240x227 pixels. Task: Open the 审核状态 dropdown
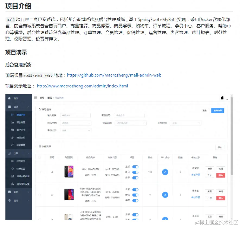coord(76,130)
